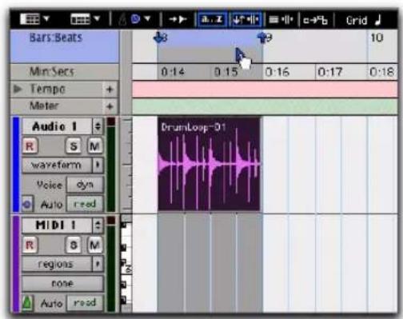Toggle the Tab to Transients button
Image resolution: width=403 pixels, height=319 pixels.
[178, 19]
